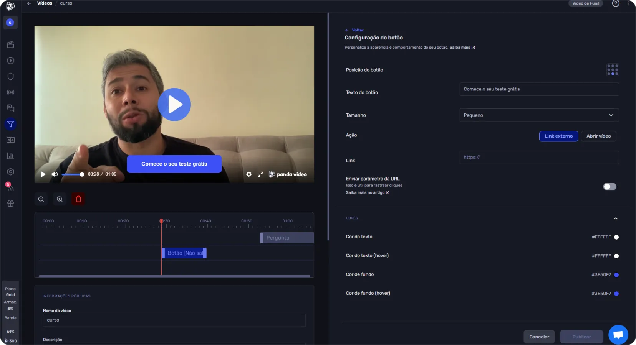Delete selected element with red trash icon
The height and width of the screenshot is (345, 636).
coord(78,199)
